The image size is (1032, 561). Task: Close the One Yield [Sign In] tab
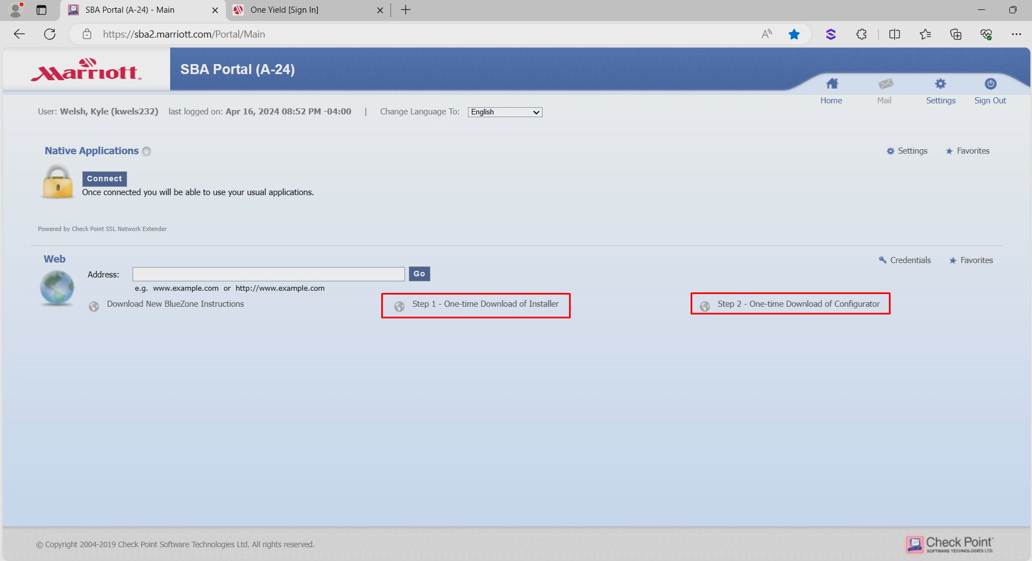(380, 10)
